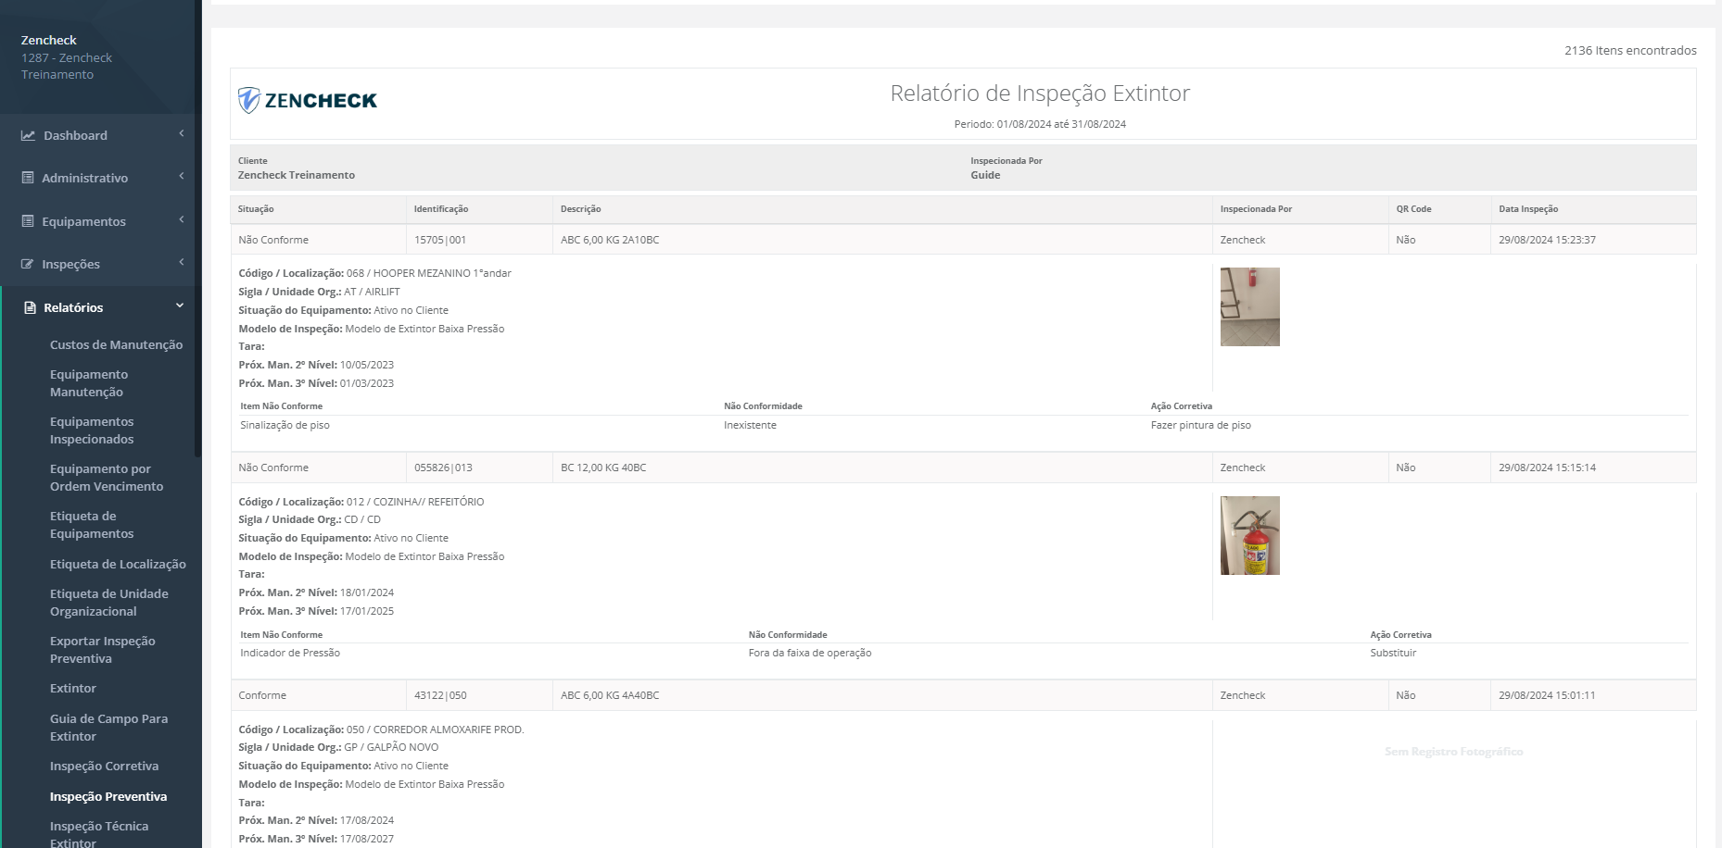1722x848 pixels.
Task: Open Exportar Inspeção Preventiva
Action: tap(103, 650)
